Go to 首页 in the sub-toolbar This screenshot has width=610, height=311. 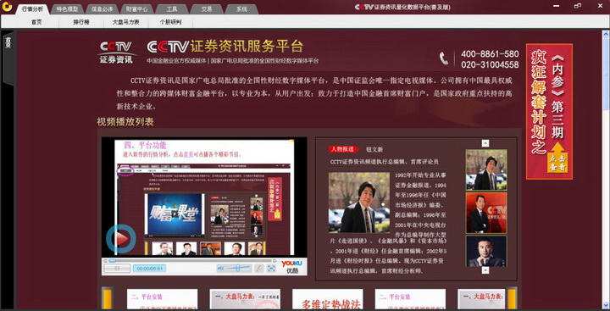click(x=36, y=22)
